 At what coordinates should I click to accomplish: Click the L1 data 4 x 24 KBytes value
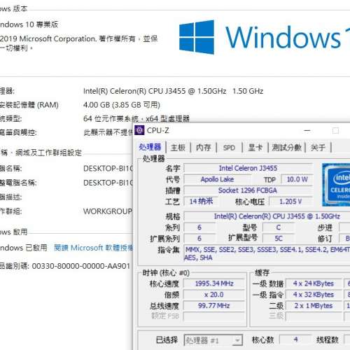[x=314, y=283]
